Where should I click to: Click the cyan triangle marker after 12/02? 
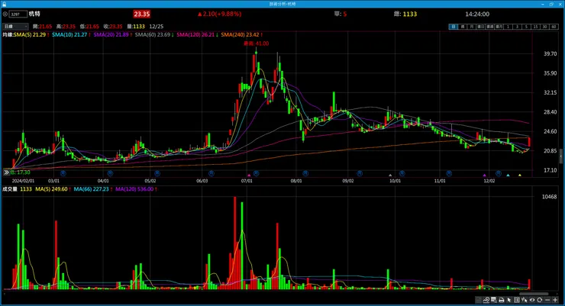click(x=508, y=175)
